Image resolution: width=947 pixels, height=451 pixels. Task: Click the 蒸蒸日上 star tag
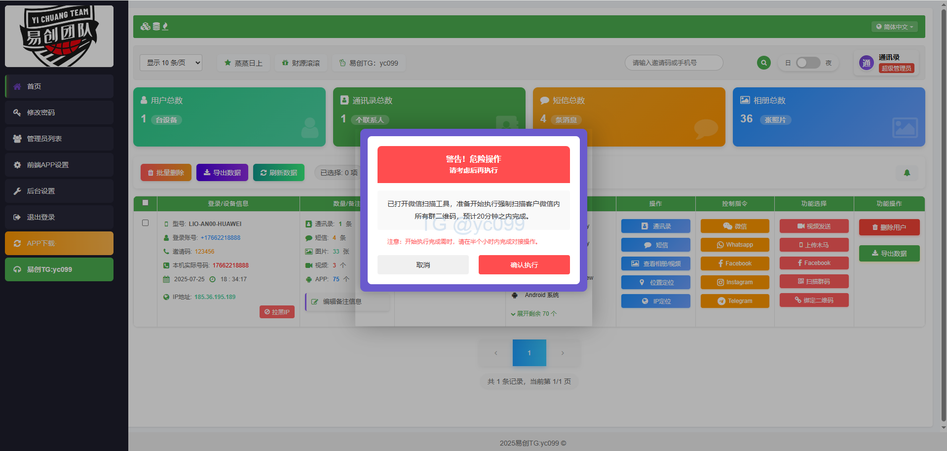(243, 63)
